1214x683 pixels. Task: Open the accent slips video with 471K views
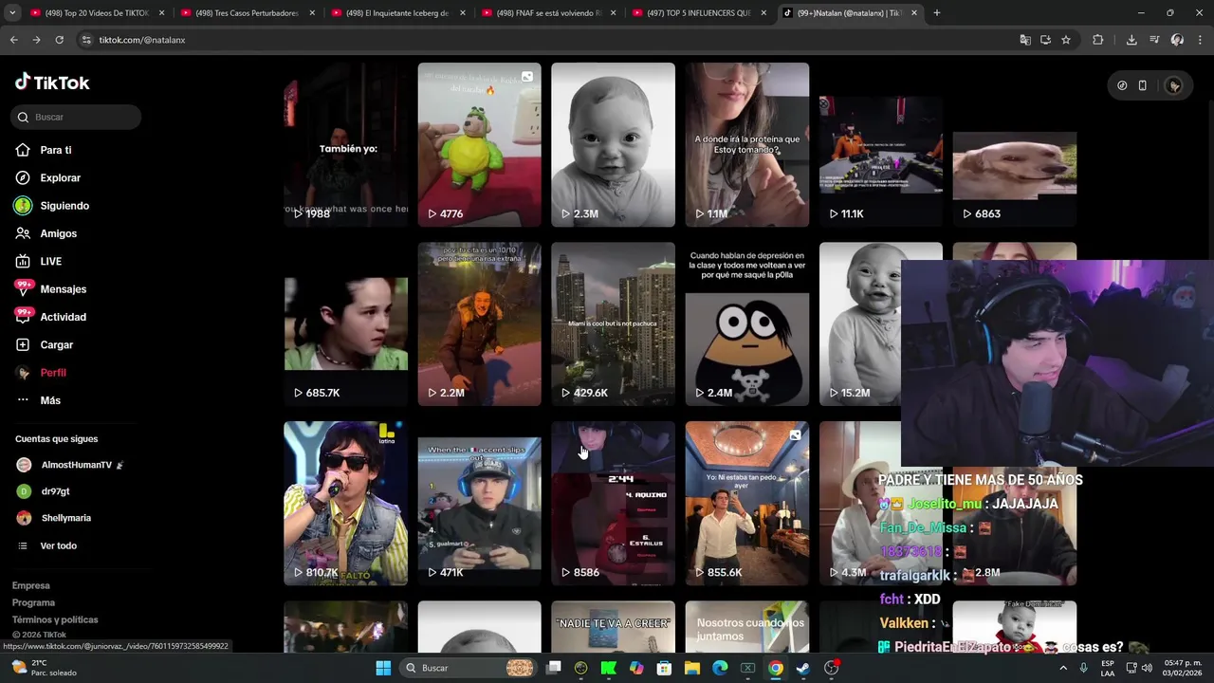(479, 504)
